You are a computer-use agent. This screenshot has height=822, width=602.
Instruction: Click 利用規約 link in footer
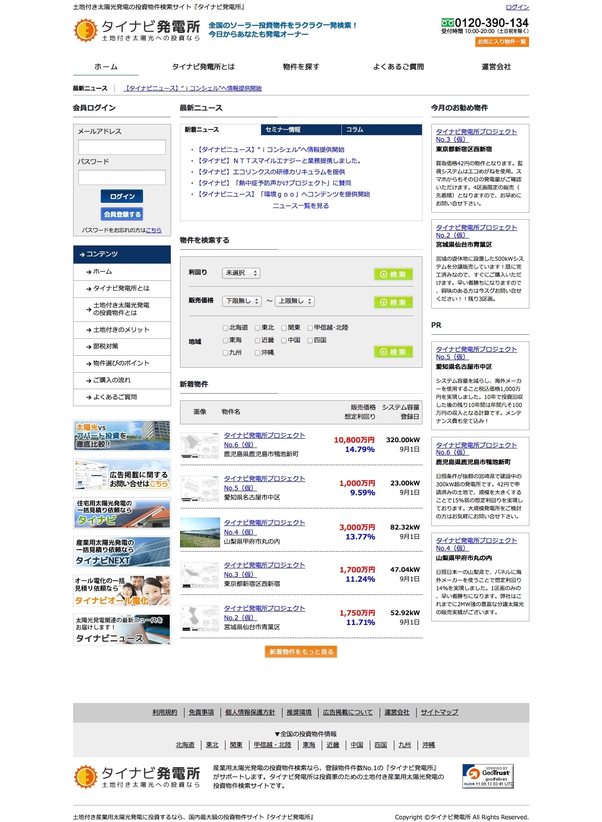tap(165, 712)
